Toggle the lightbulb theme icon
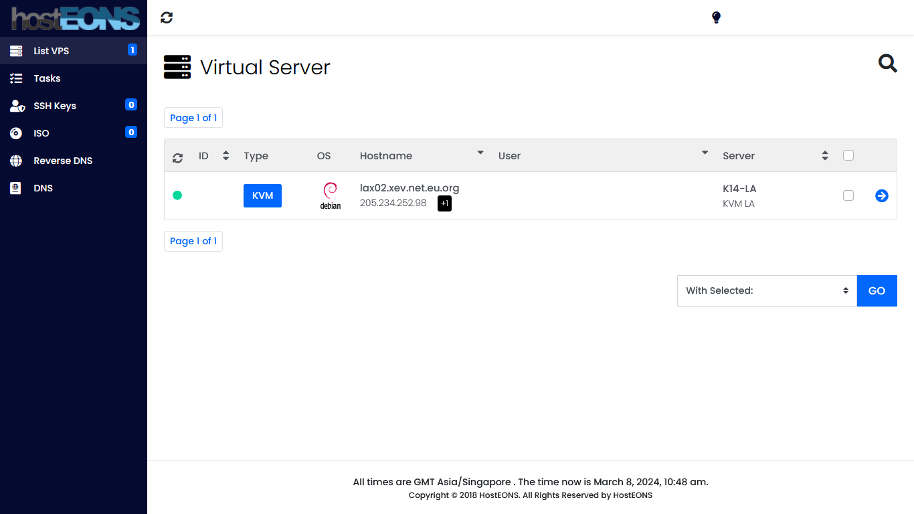Viewport: 914px width, 514px height. [716, 18]
